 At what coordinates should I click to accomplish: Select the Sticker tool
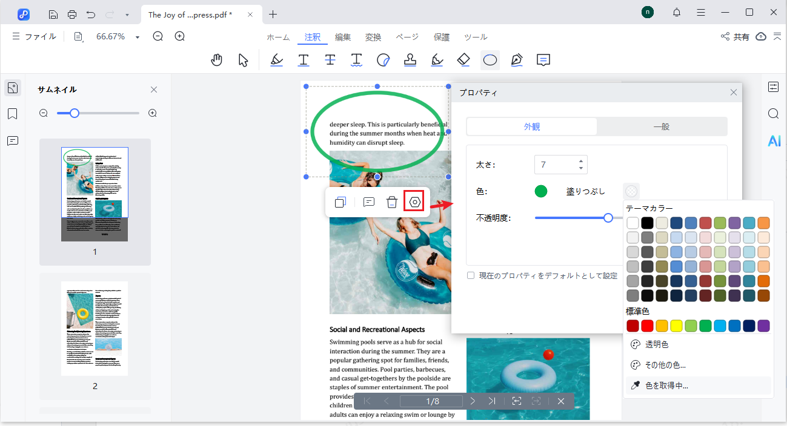click(x=384, y=60)
